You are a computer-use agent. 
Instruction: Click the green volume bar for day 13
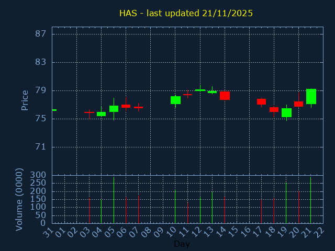pos(212,208)
